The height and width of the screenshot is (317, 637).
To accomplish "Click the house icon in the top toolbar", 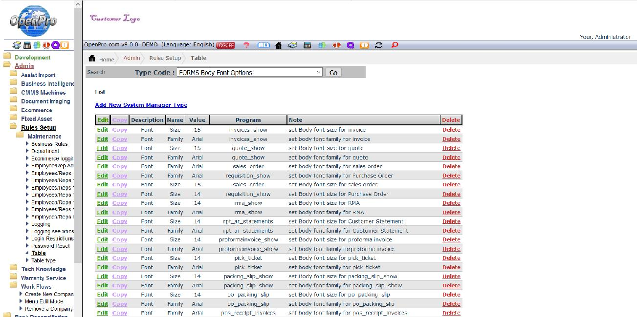I will click(x=279, y=45).
